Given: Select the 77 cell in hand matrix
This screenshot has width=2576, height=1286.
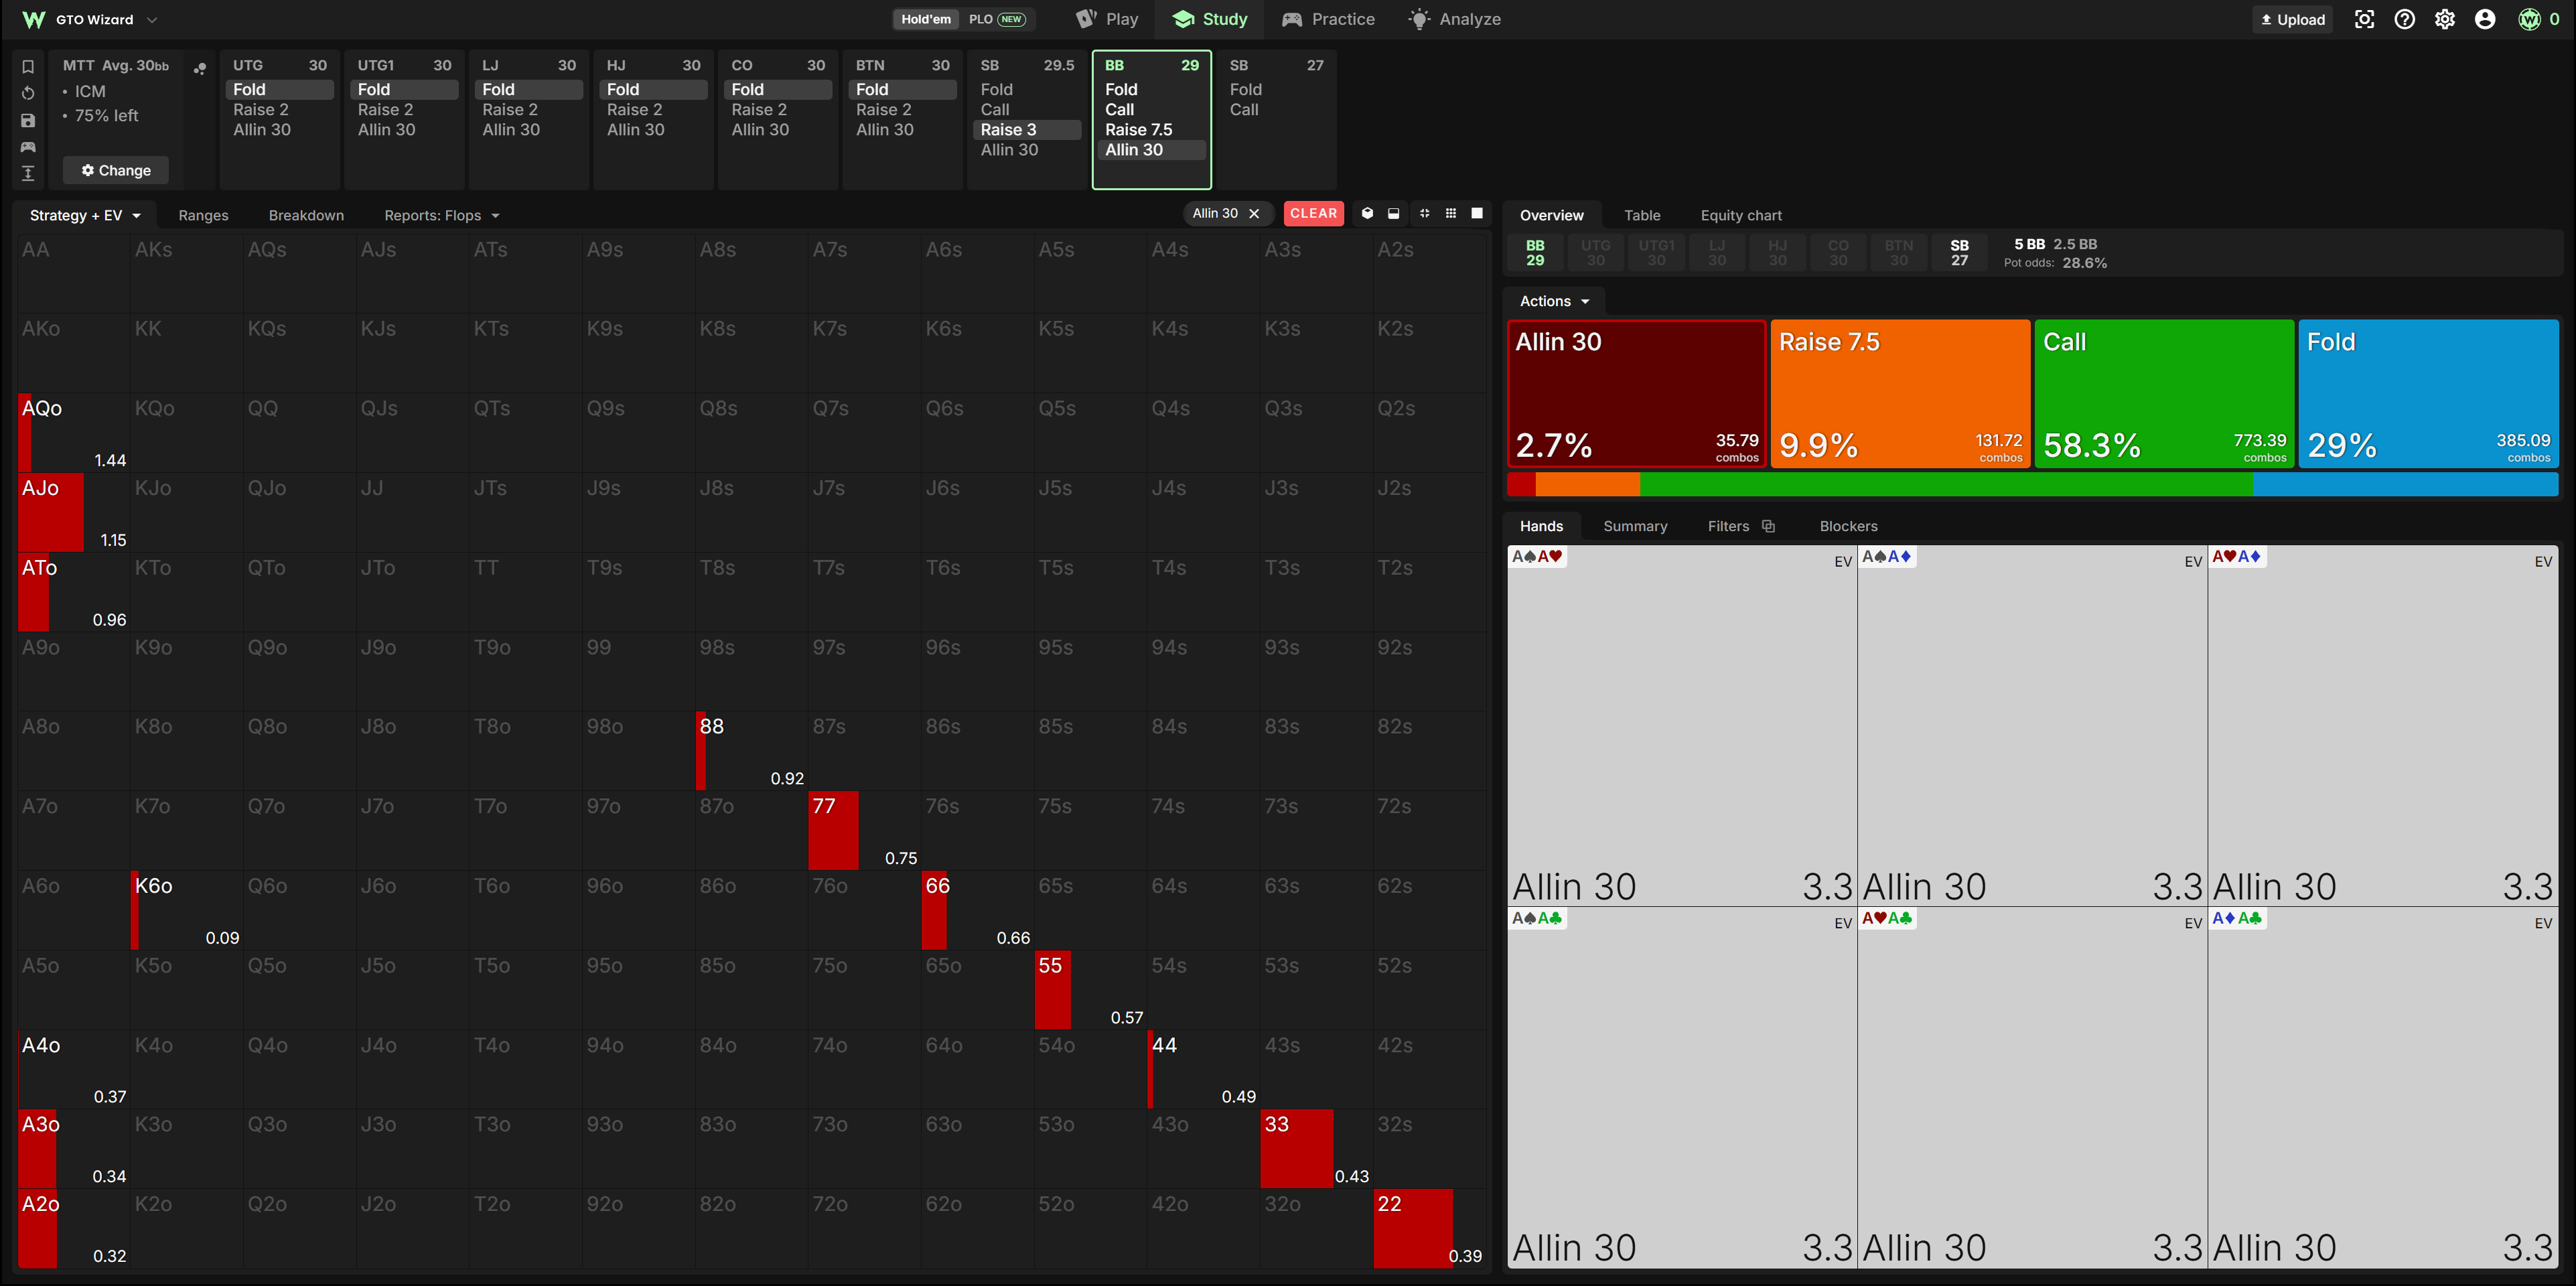Looking at the screenshot, I should pyautogui.click(x=864, y=830).
